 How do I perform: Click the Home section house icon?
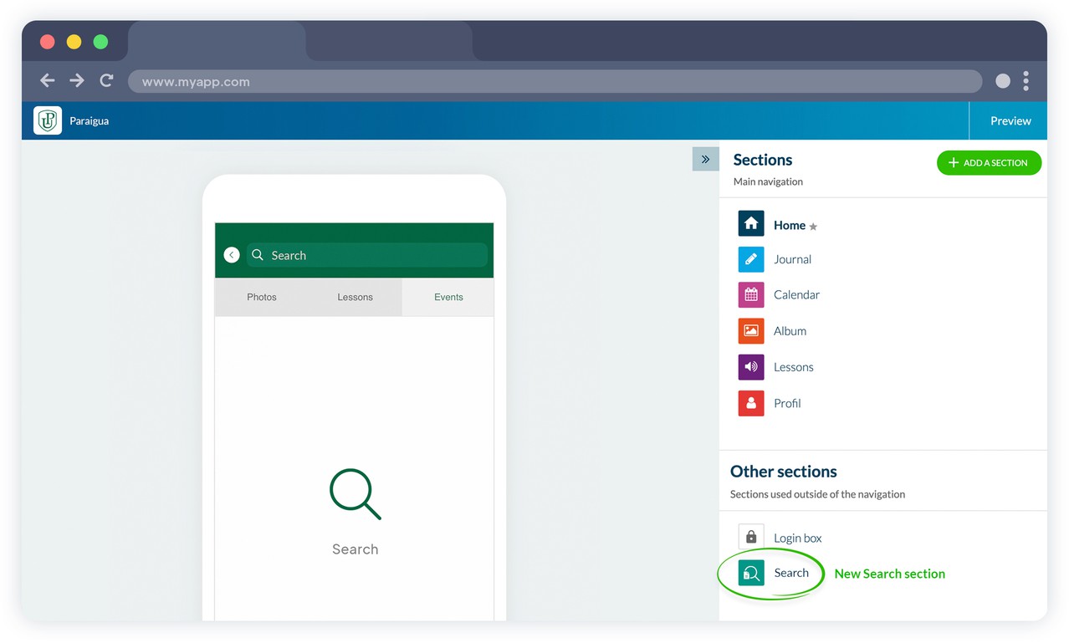(750, 224)
